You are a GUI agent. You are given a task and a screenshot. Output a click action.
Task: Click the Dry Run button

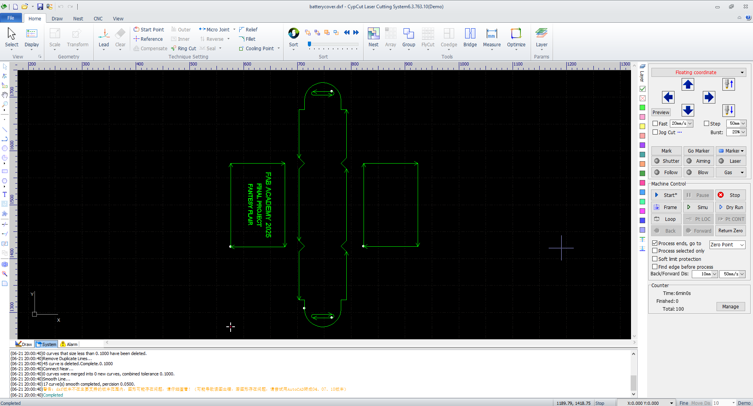tap(731, 207)
